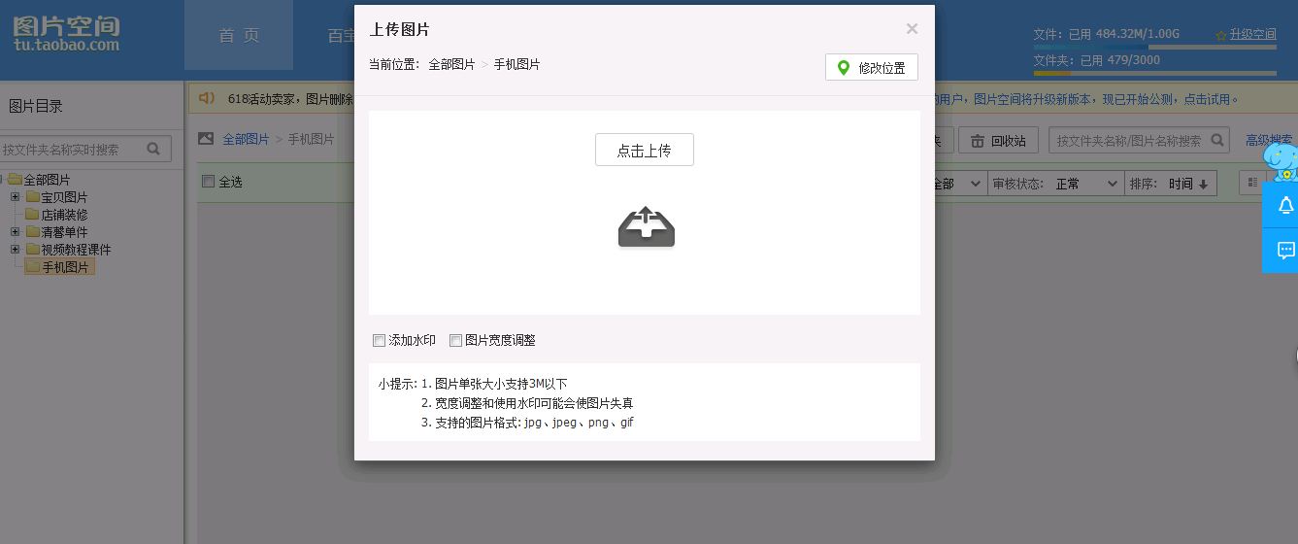Click the 修改位置 change location button

[871, 68]
